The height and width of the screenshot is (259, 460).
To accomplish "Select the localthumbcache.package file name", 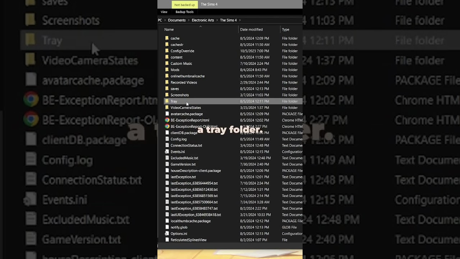I will [x=190, y=221].
